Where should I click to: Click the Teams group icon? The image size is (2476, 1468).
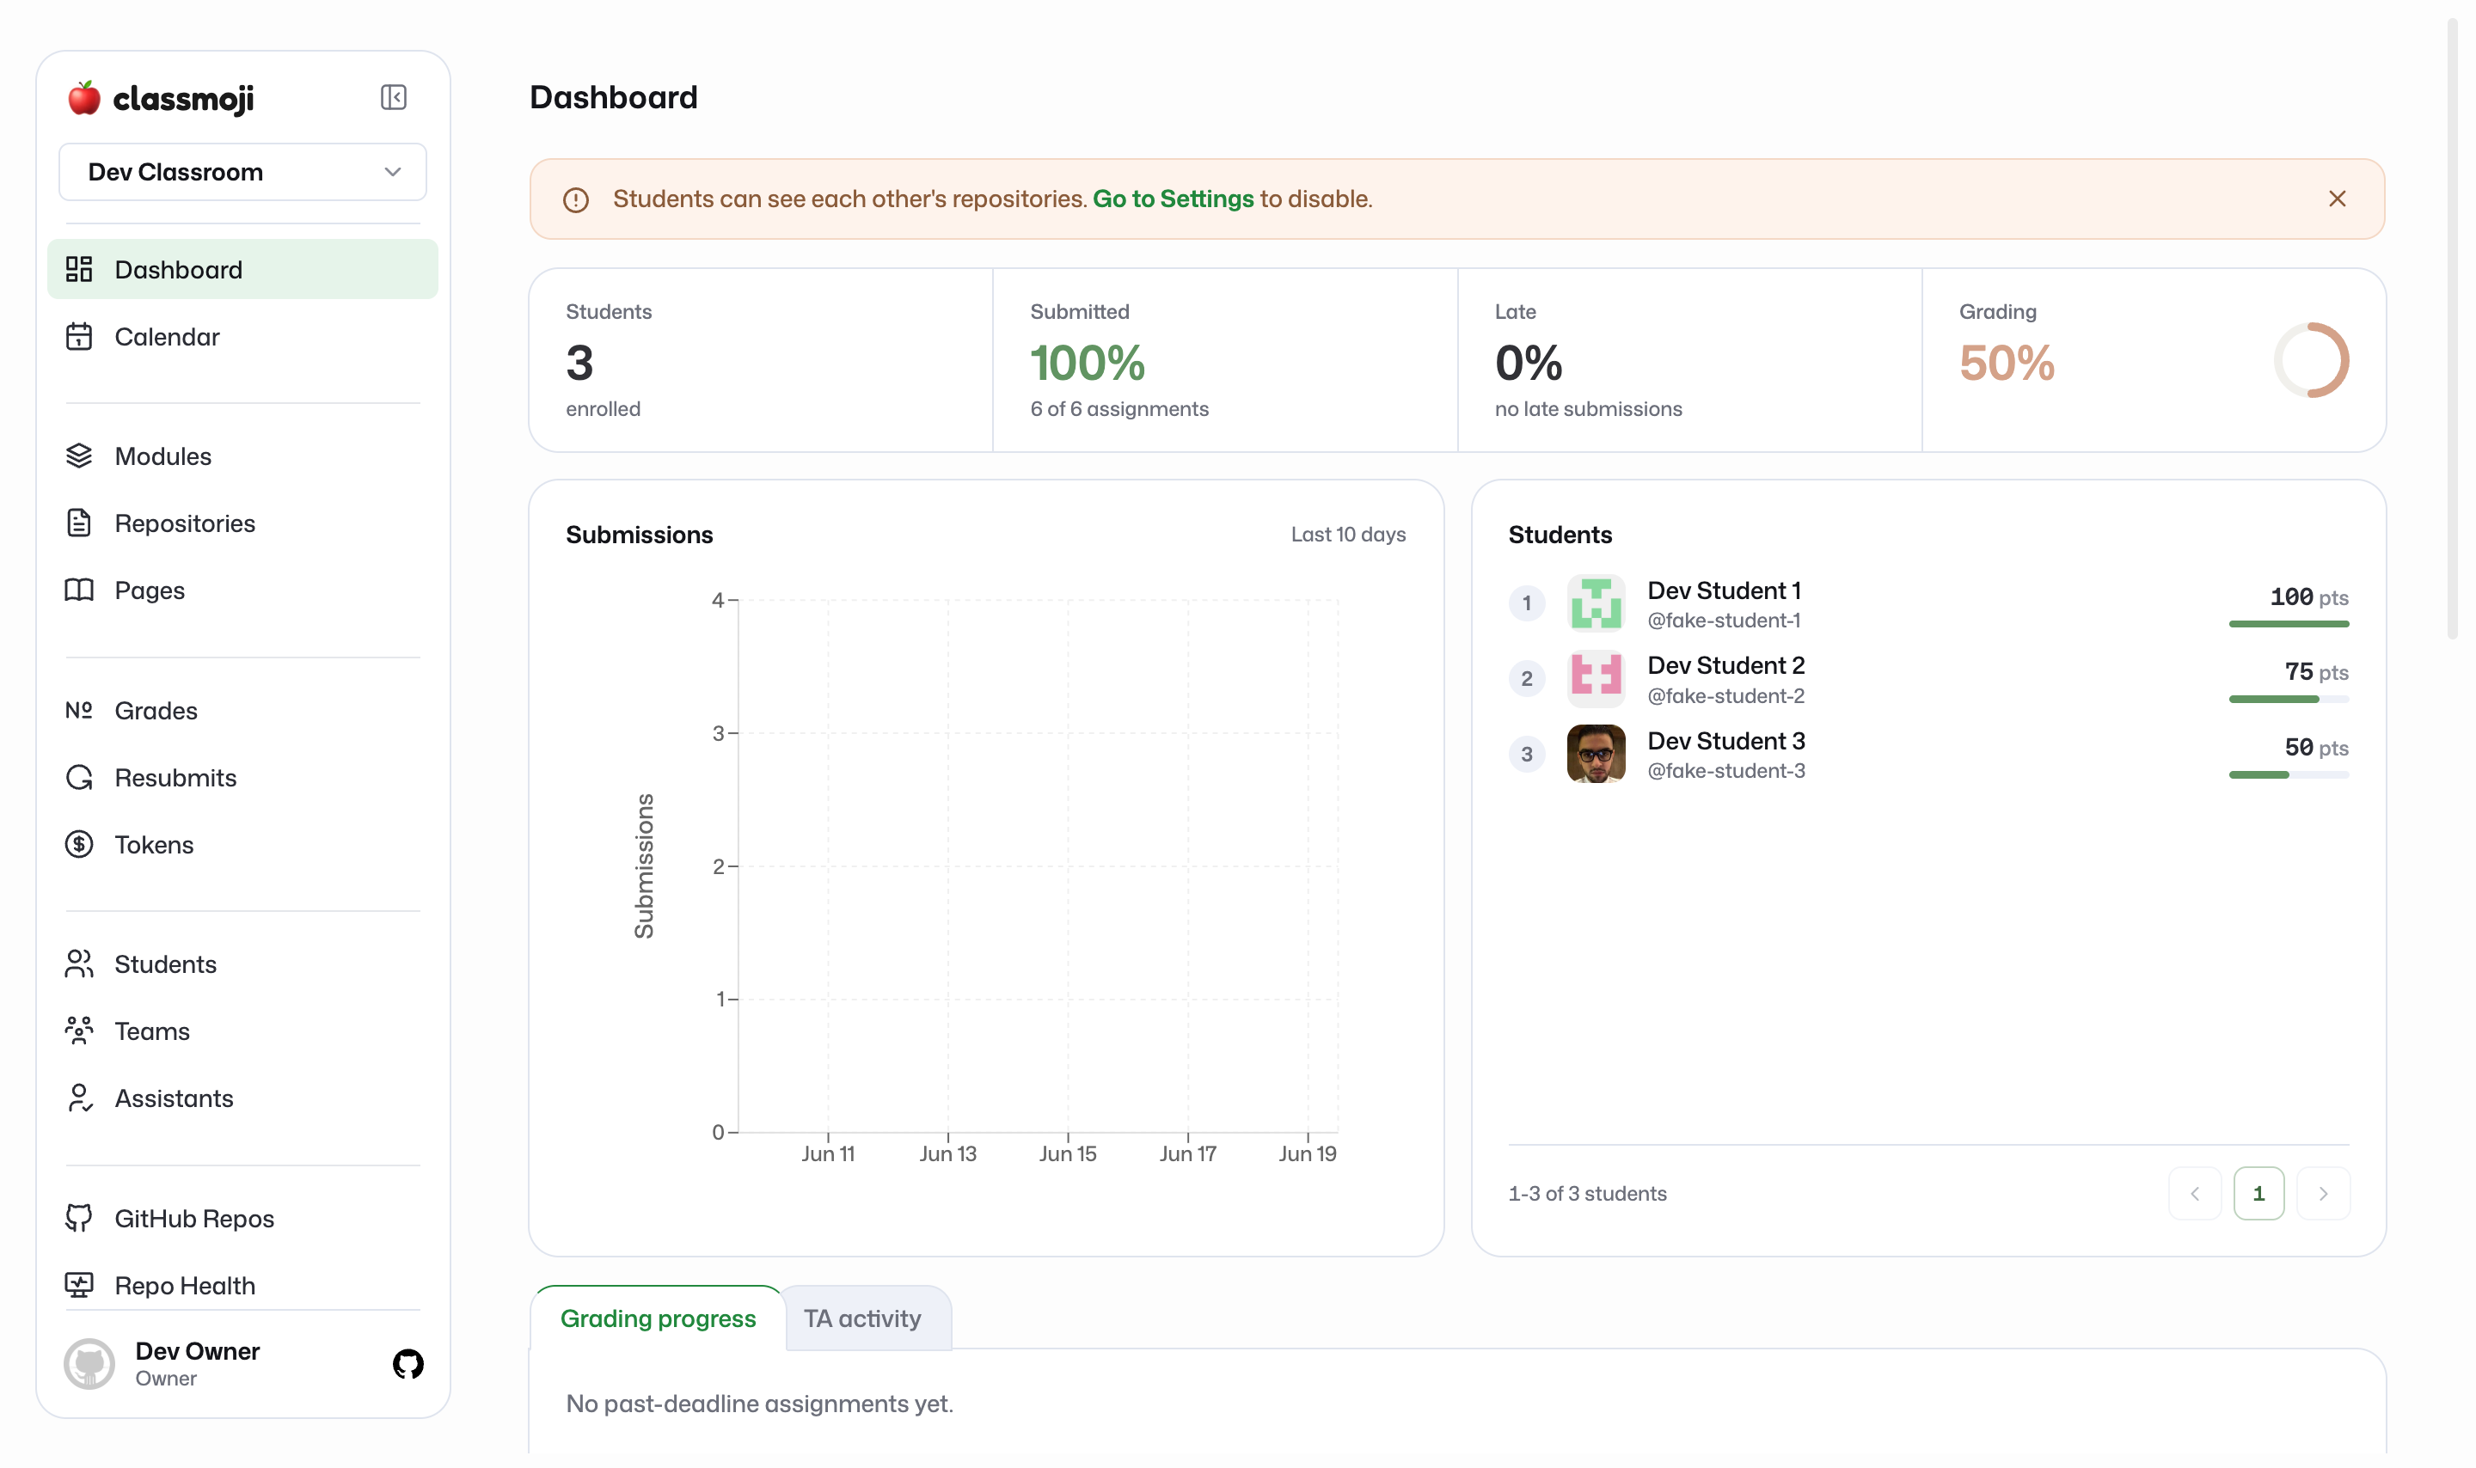pyautogui.click(x=79, y=1031)
